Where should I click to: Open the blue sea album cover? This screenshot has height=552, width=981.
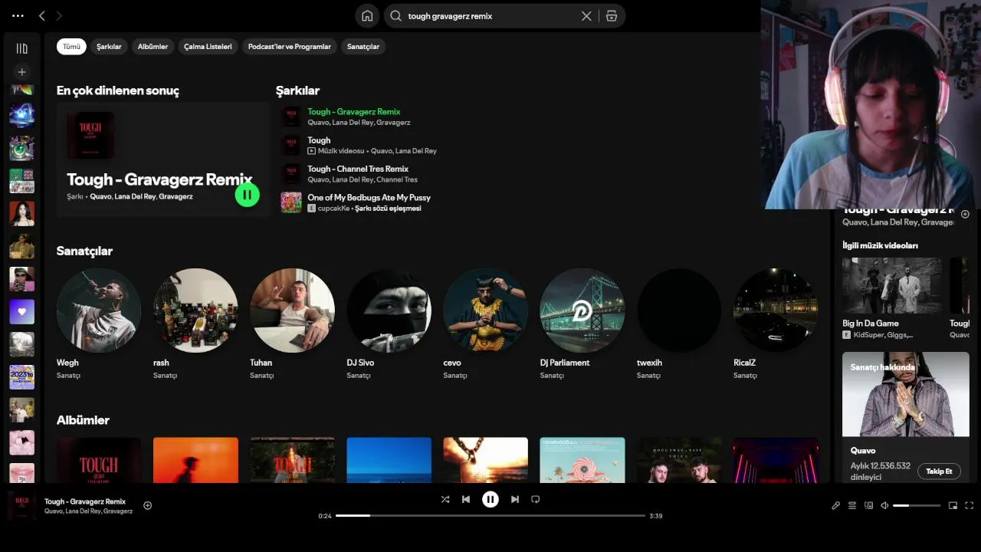click(389, 460)
